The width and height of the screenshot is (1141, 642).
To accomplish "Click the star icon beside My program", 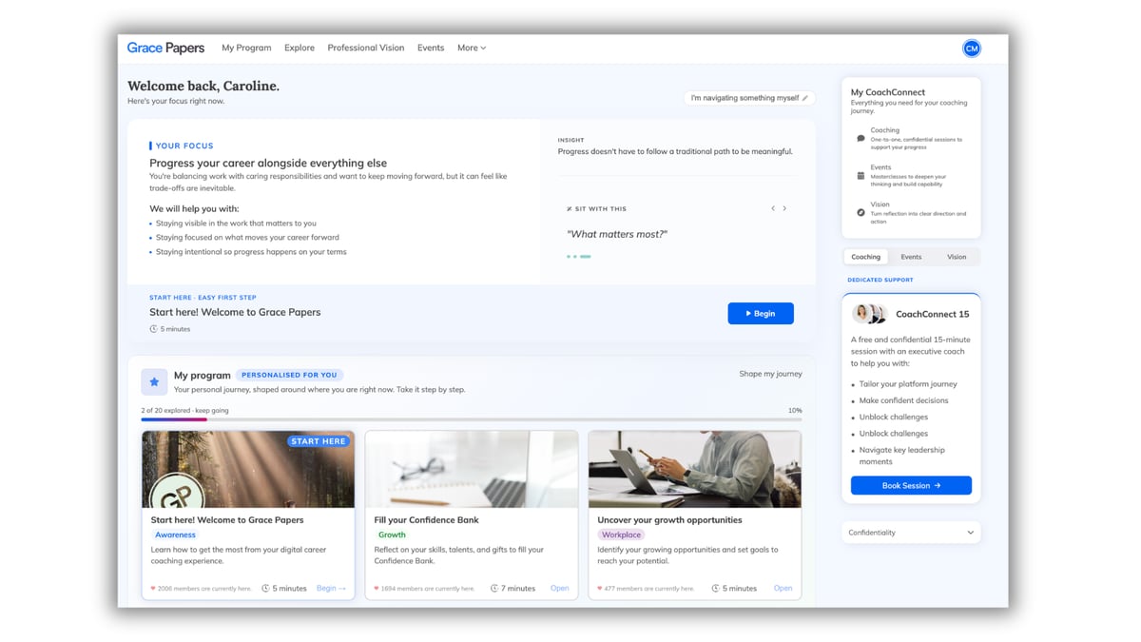I will (154, 381).
